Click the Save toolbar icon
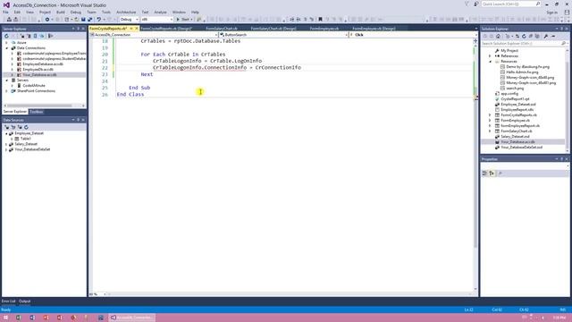This screenshot has width=572, height=322. [83, 20]
